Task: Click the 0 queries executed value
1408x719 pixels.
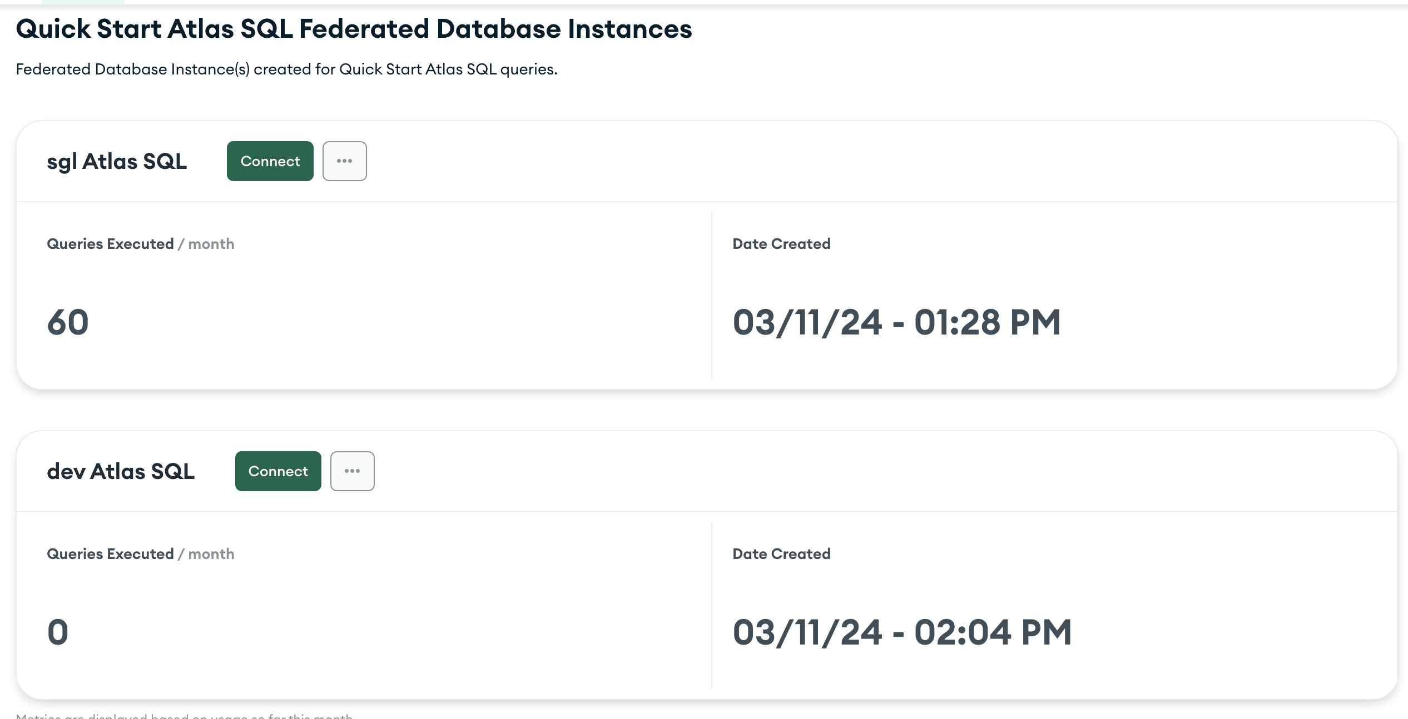Action: [x=58, y=632]
